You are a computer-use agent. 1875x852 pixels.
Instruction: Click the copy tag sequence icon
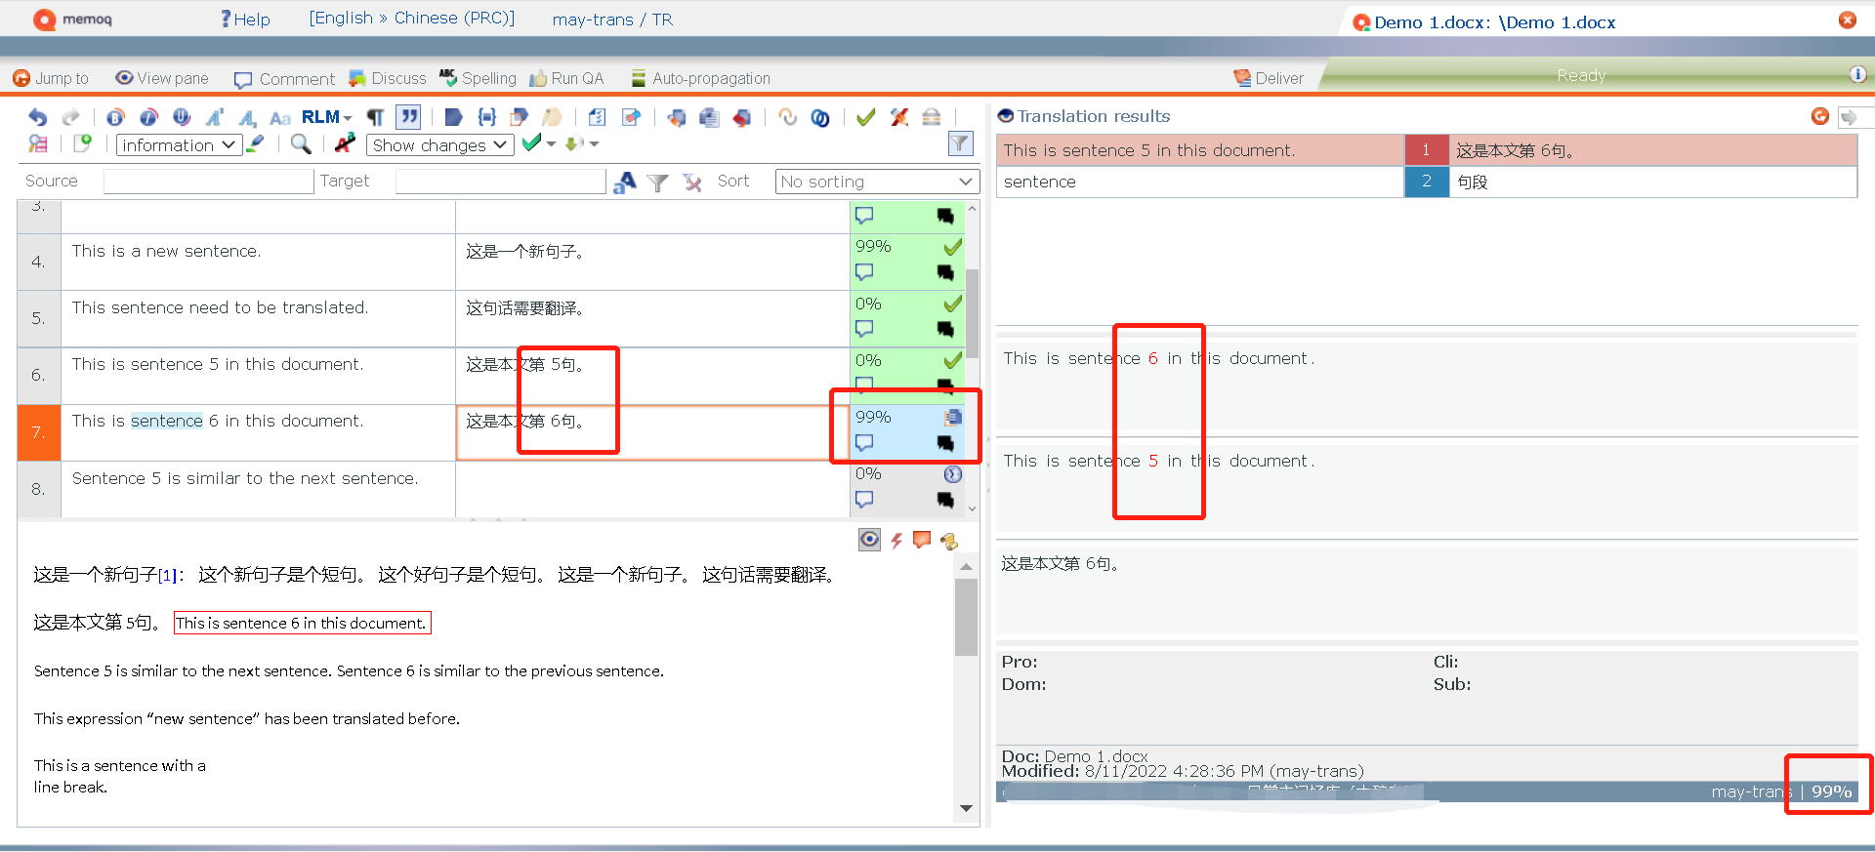pos(520,117)
